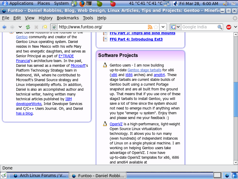Click the clock showing Fri Mar 28

pyautogui.click(x=198, y=3)
